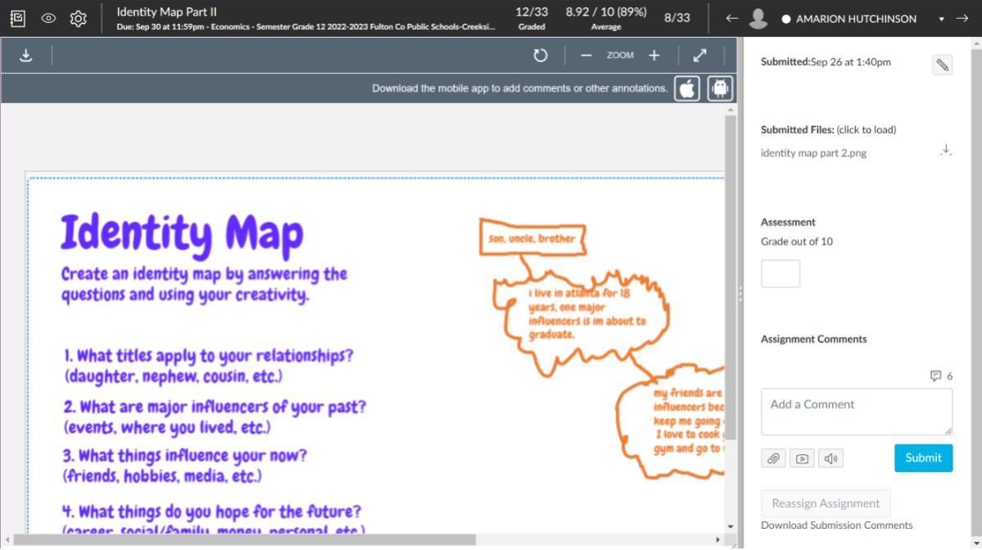Enter full screen document view
The image size is (982, 550).
click(699, 56)
